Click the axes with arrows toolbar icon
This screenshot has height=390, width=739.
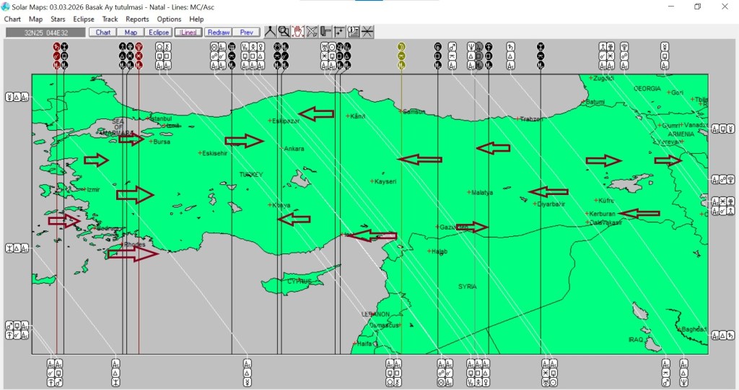point(339,32)
